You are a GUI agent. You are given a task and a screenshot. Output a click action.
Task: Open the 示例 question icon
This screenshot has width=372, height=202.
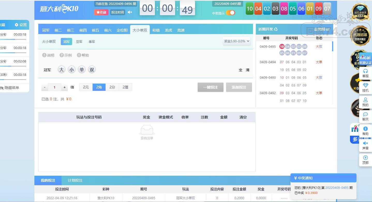62,55
